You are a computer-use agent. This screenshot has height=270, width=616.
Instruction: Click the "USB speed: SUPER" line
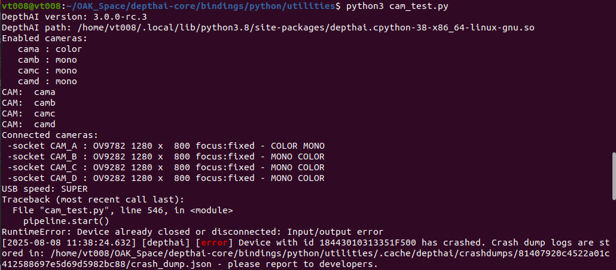[45, 189]
